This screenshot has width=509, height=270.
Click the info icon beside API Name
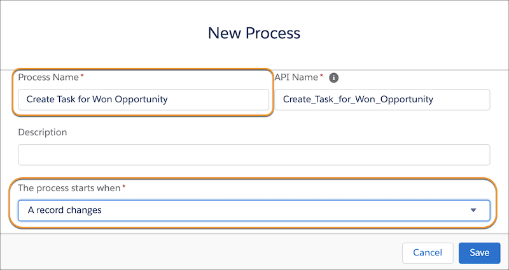(333, 78)
